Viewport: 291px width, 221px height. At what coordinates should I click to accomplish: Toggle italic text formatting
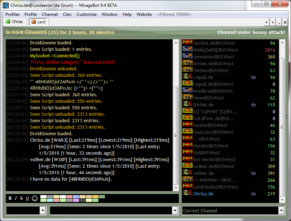(16, 198)
